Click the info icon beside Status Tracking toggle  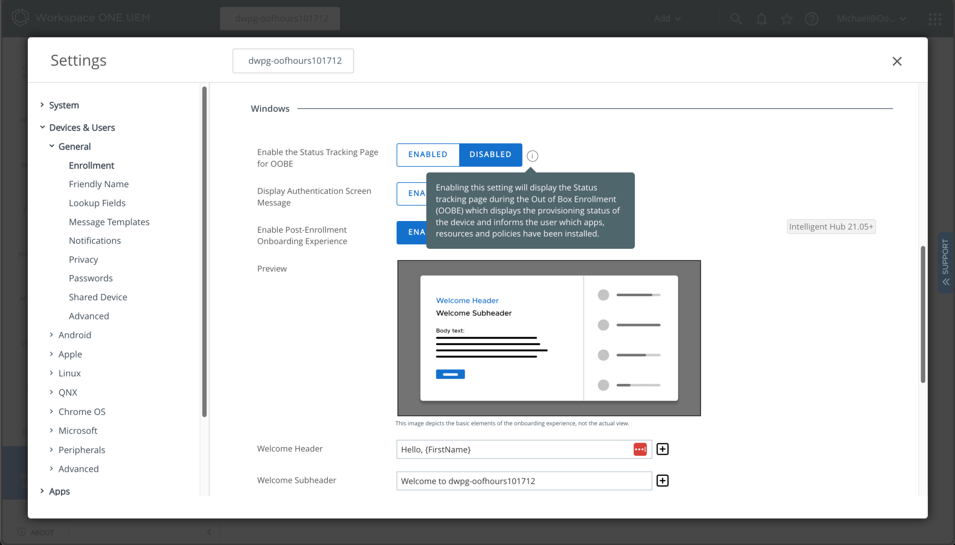532,156
